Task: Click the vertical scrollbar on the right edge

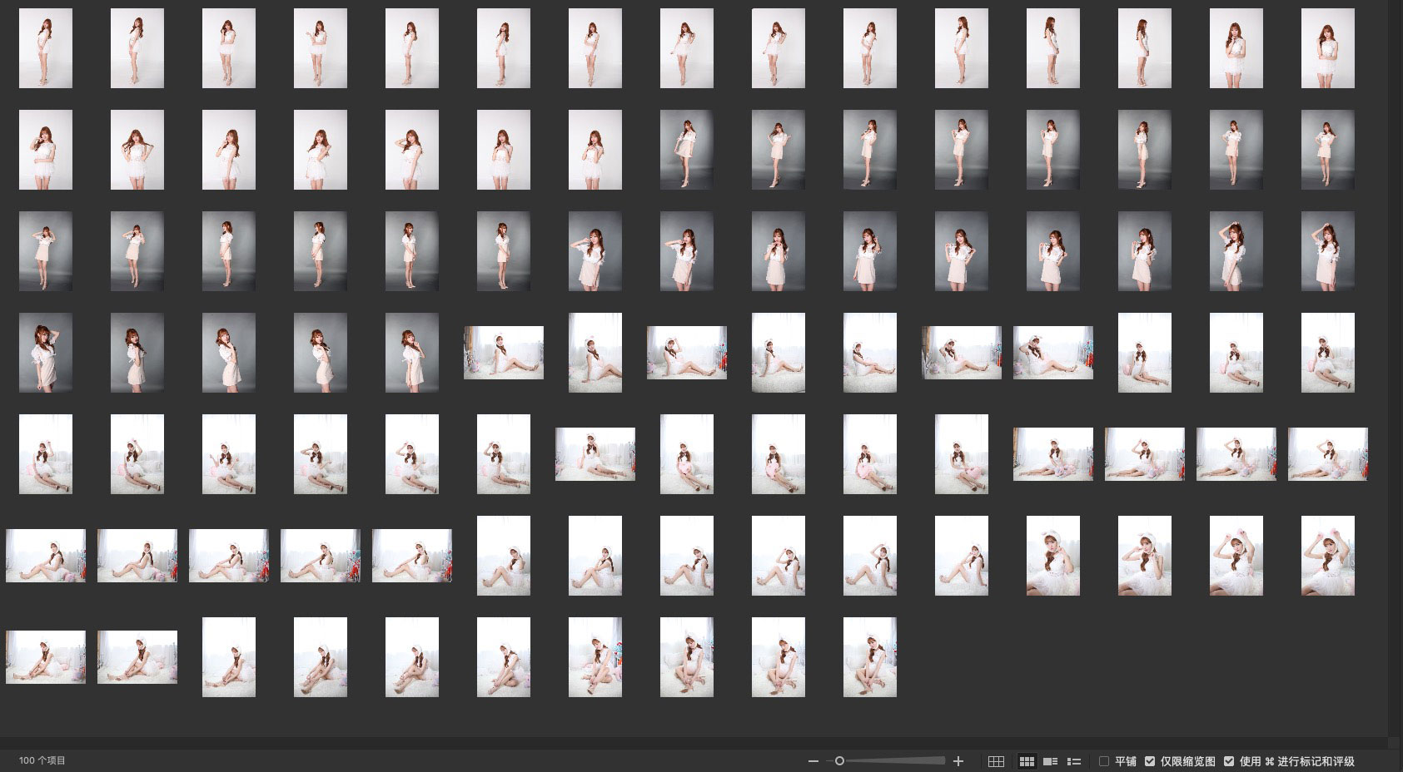Action: pos(1396,366)
